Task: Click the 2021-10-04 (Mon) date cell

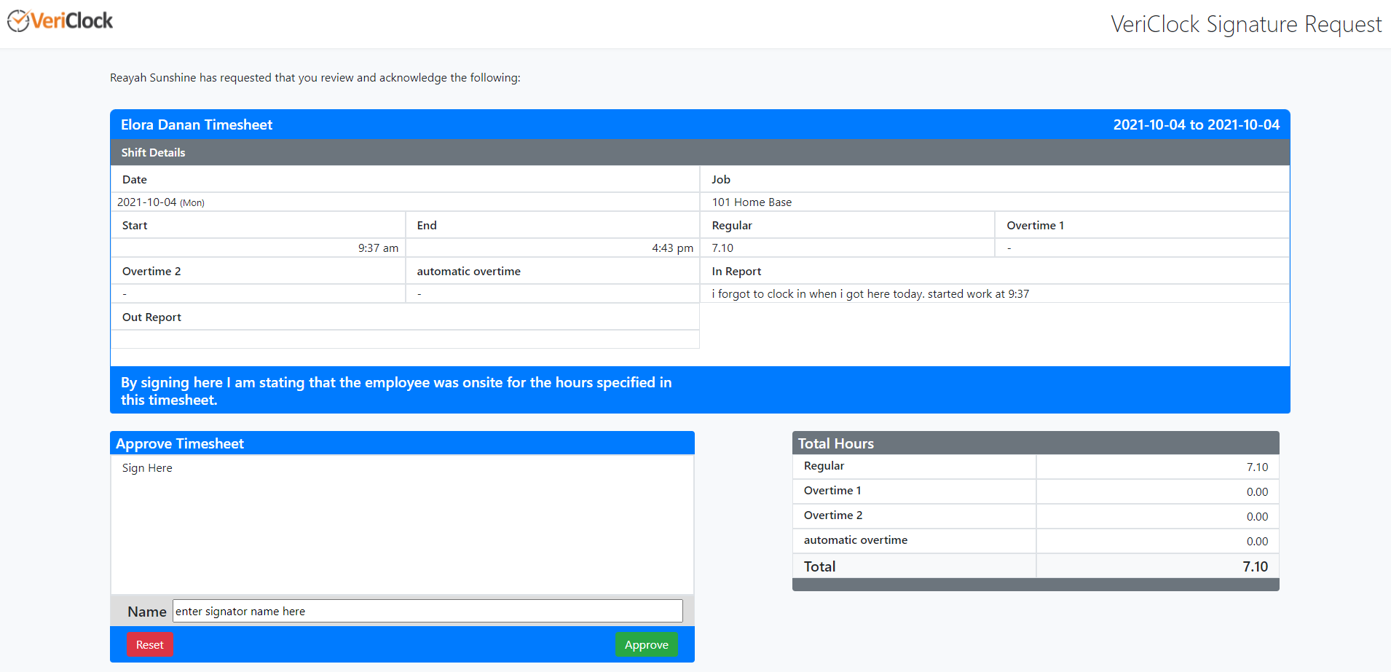Action: (x=161, y=202)
